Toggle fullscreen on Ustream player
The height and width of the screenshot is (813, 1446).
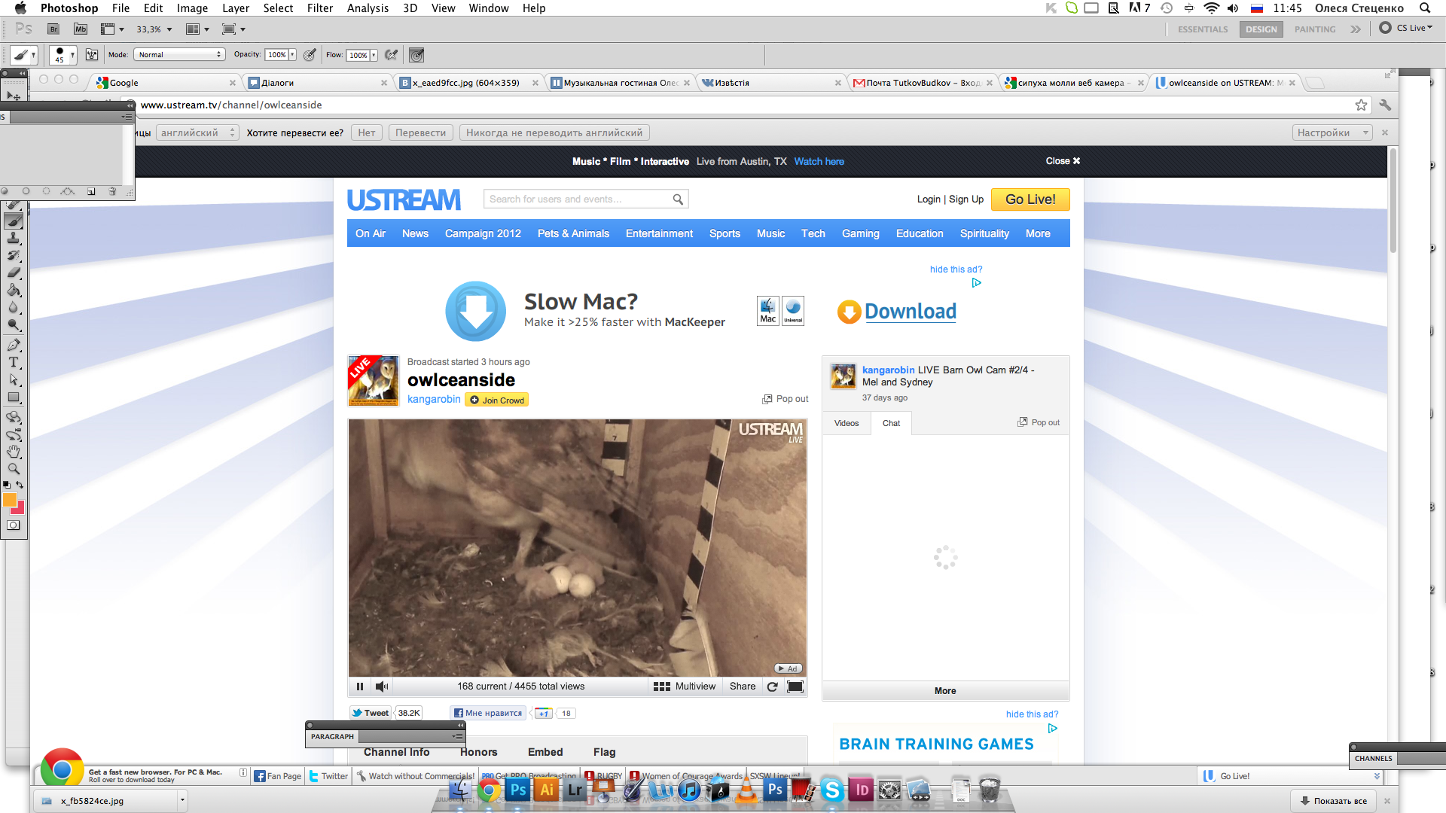click(x=795, y=687)
